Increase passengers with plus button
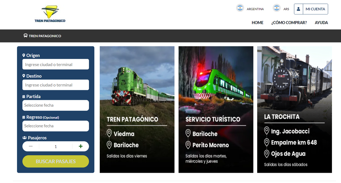The height and width of the screenshot is (183, 341). (81, 146)
